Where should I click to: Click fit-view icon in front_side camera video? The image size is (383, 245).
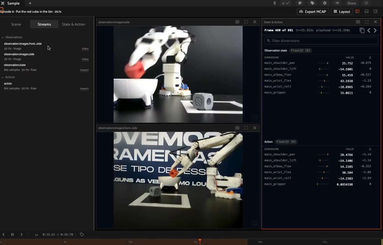[255, 223]
